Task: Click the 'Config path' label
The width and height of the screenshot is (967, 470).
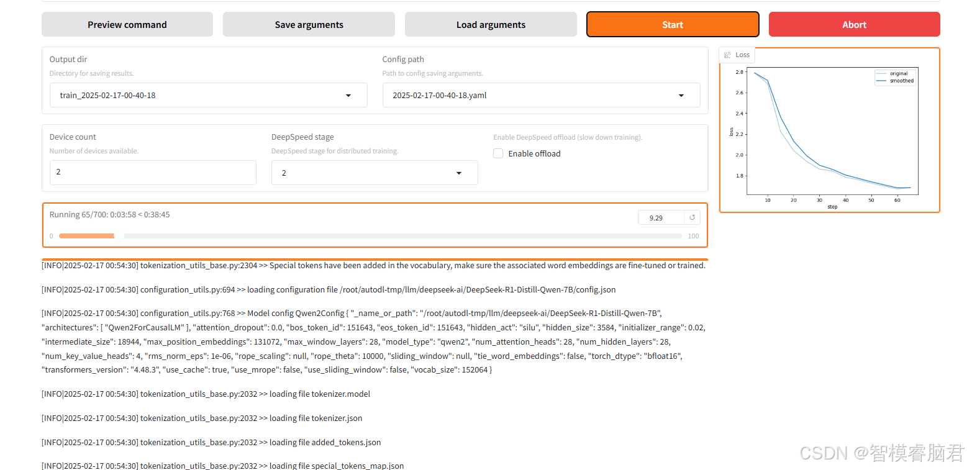Action: point(403,60)
